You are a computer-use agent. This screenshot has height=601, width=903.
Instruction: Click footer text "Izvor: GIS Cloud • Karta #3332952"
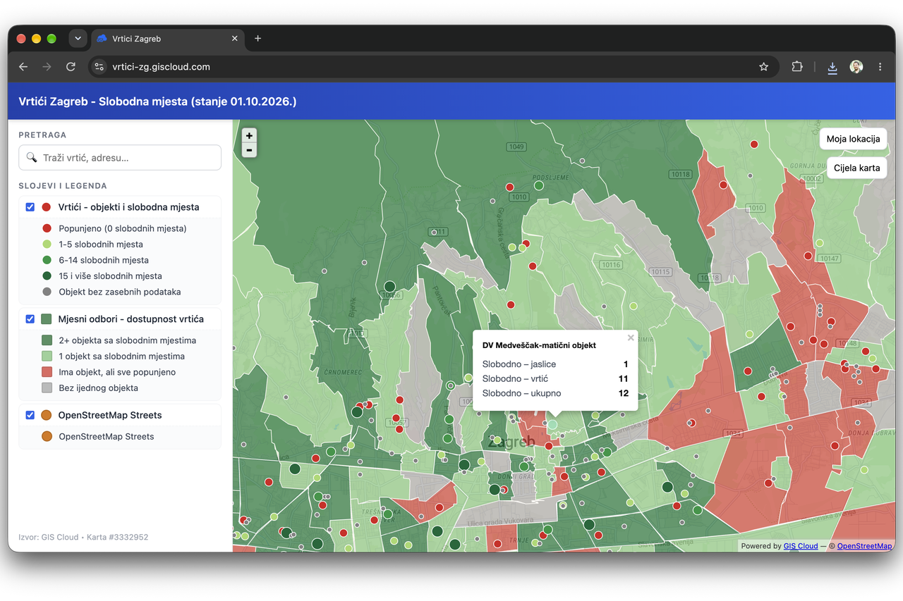point(83,537)
